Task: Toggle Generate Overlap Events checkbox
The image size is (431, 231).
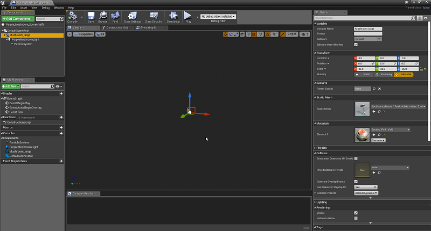Action: (356, 182)
